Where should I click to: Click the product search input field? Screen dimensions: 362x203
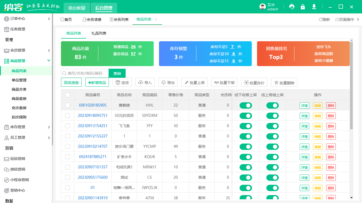85,73
